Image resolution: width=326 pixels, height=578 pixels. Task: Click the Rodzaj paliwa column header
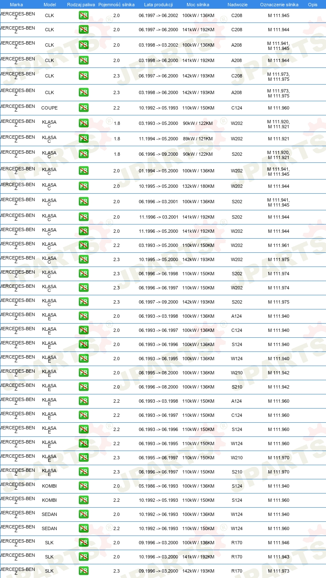81,5
